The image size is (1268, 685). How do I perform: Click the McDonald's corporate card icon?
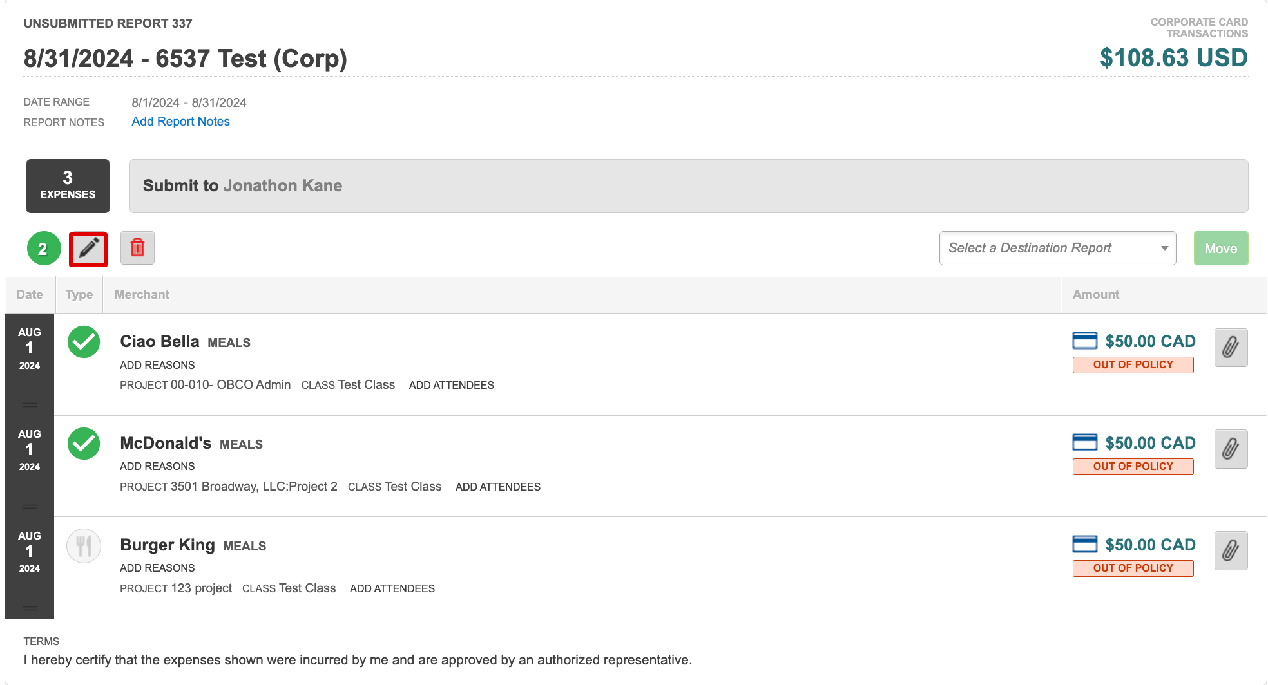1085,442
